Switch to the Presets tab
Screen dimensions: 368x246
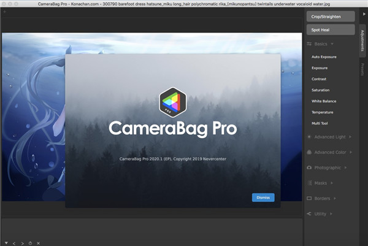[x=362, y=68]
